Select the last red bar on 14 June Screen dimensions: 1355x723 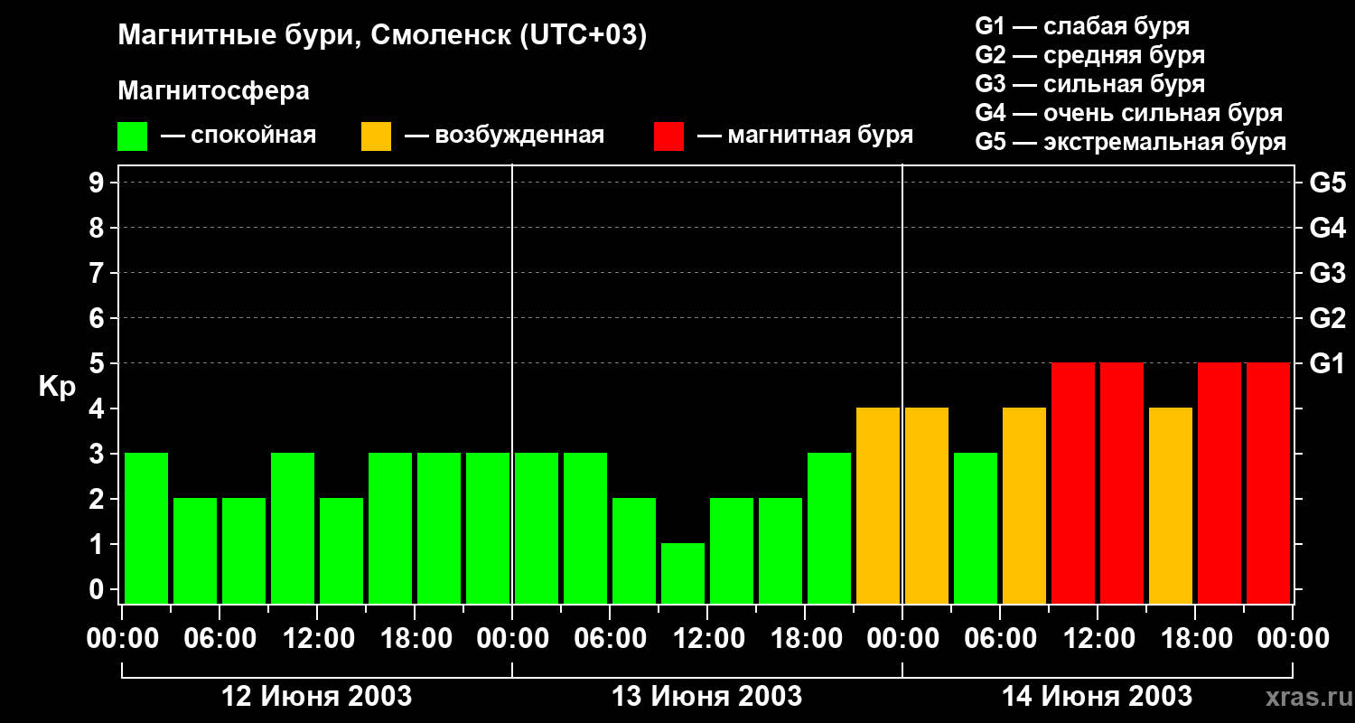click(x=1268, y=483)
